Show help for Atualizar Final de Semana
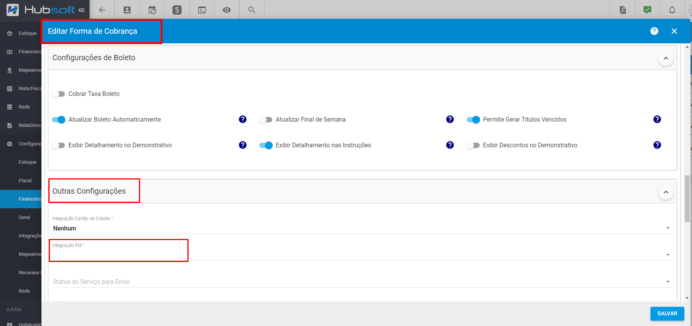The height and width of the screenshot is (326, 692). pos(450,119)
